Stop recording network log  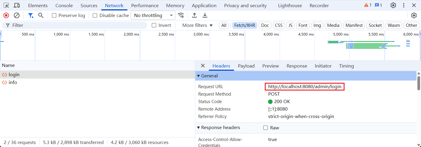[6, 16]
